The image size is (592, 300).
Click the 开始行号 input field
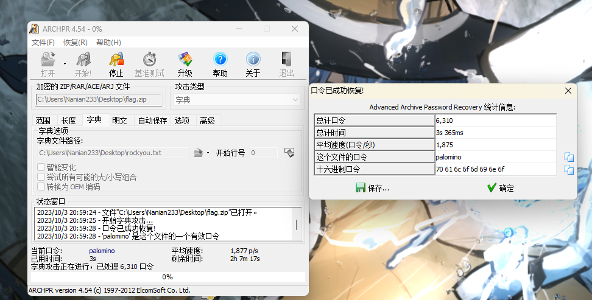[x=264, y=153]
